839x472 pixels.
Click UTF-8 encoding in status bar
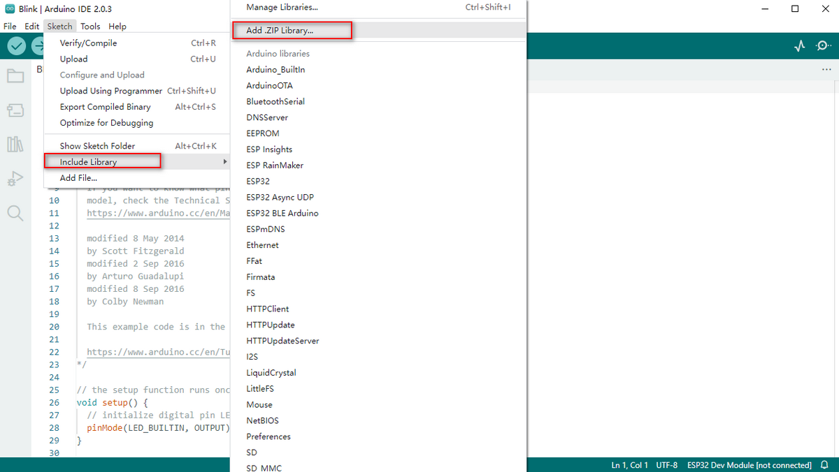pyautogui.click(x=666, y=465)
